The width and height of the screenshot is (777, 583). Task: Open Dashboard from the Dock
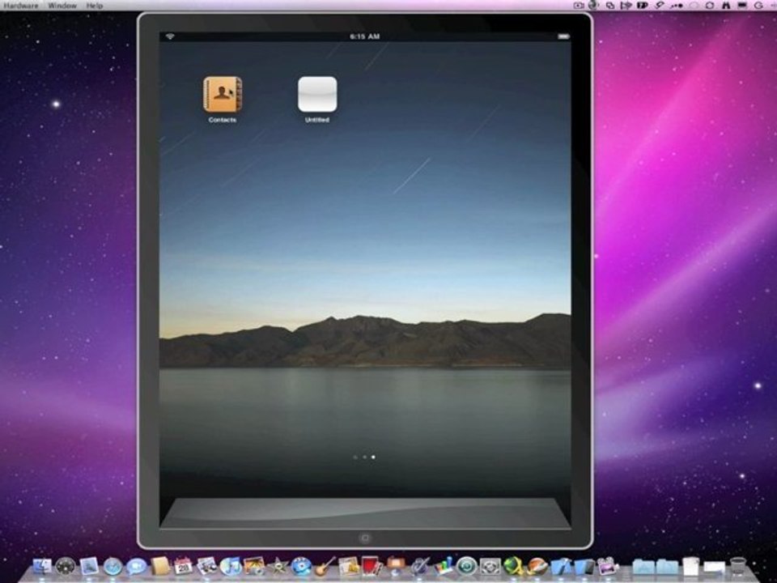tap(66, 566)
